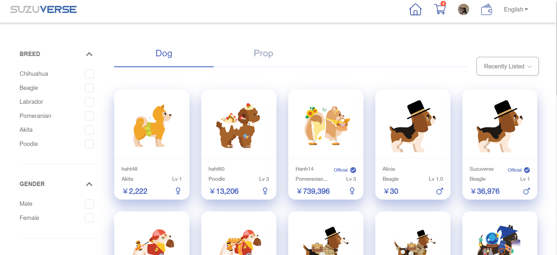Screen dimensions: 557x255
Task: Click the Suzuverse seller name
Action: point(481,169)
